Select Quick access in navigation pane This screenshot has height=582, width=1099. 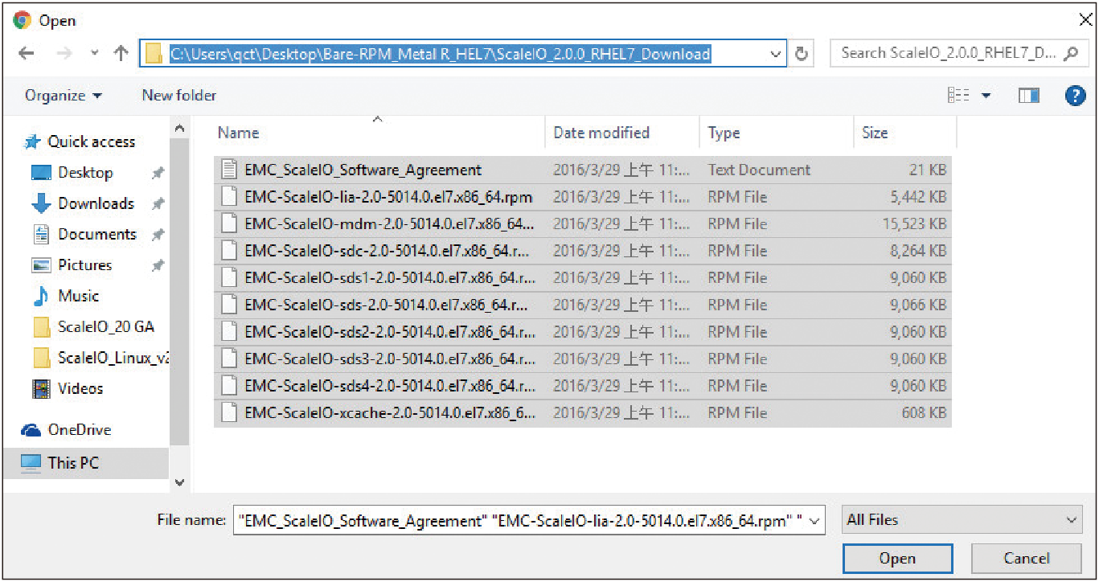coord(80,142)
